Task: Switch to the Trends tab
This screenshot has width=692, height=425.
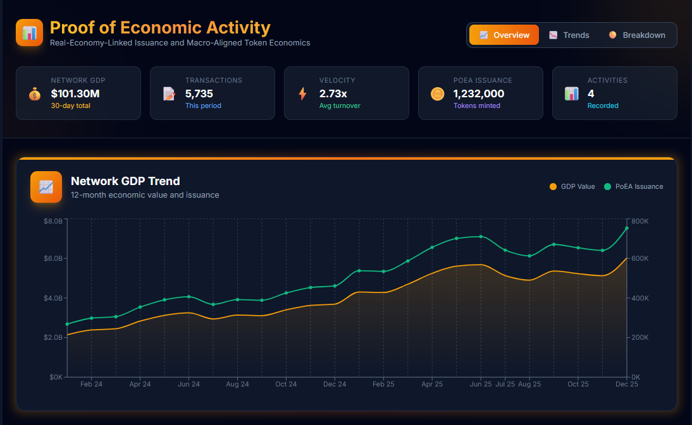Action: 569,35
